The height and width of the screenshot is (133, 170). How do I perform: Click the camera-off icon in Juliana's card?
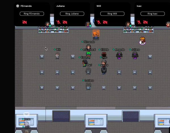click(65, 22)
